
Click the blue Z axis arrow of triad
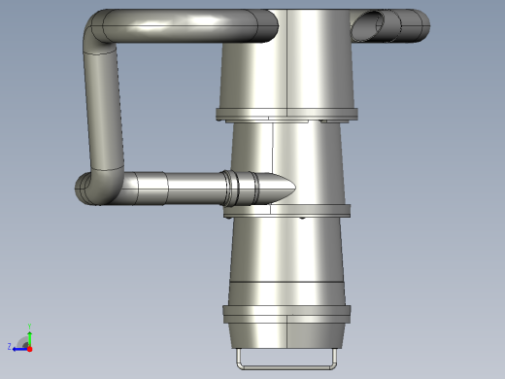click(19, 349)
